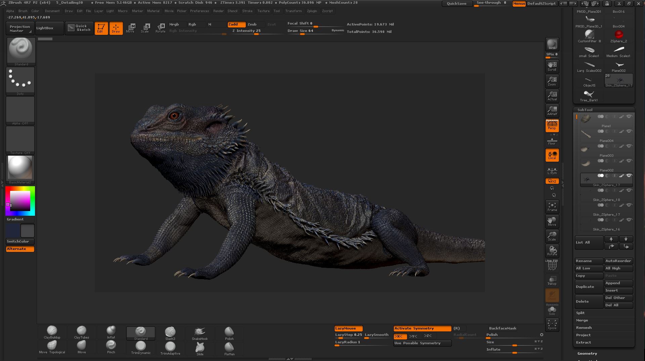Pick the Pinch brush
This screenshot has width=645, height=361.
pos(111,347)
